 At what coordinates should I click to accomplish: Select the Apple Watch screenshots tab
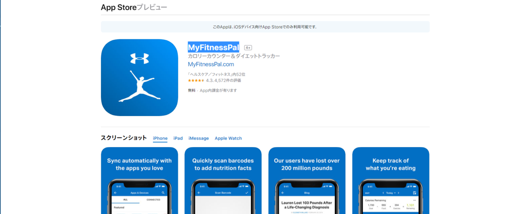point(228,138)
